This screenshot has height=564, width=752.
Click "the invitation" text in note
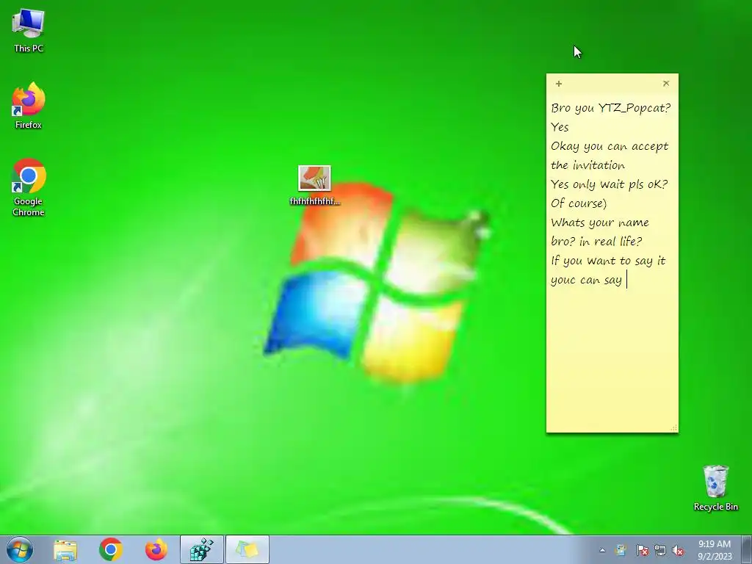click(587, 165)
